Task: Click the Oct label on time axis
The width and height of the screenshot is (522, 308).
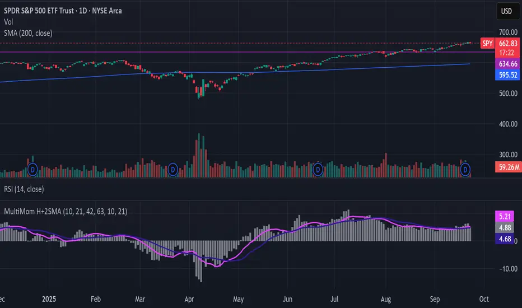Action: (484, 299)
